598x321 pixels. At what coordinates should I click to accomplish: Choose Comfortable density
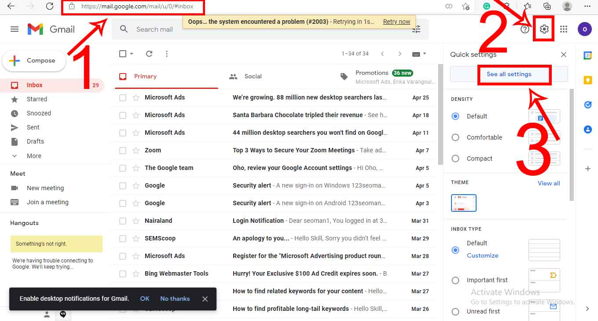click(455, 137)
